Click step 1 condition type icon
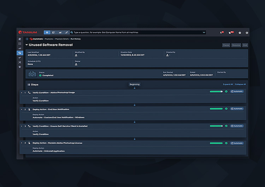 click(x=29, y=93)
